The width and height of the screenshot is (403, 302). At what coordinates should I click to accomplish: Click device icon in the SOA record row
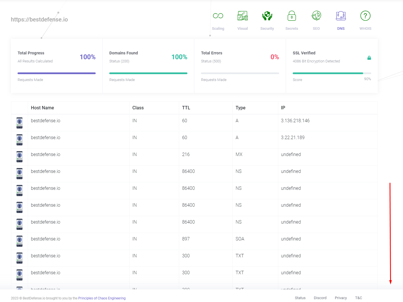pos(19,241)
